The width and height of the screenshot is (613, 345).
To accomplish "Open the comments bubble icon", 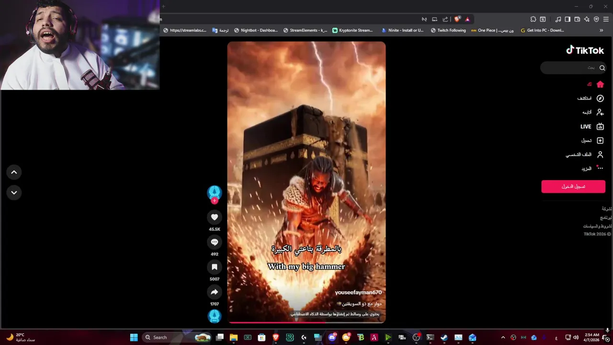I will [x=215, y=242].
